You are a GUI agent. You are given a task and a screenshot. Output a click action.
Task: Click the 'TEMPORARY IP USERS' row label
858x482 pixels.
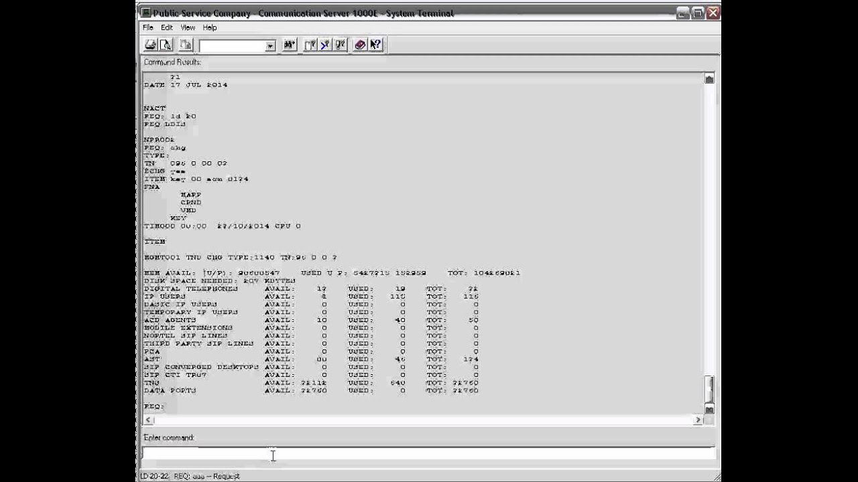191,312
